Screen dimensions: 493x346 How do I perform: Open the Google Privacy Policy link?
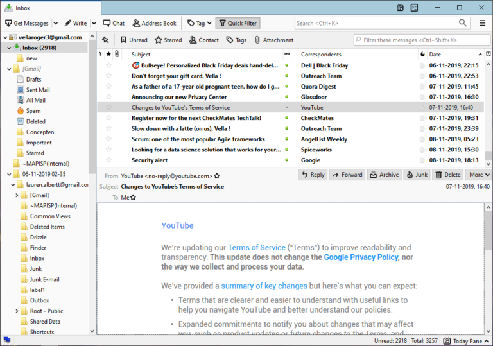(361, 257)
